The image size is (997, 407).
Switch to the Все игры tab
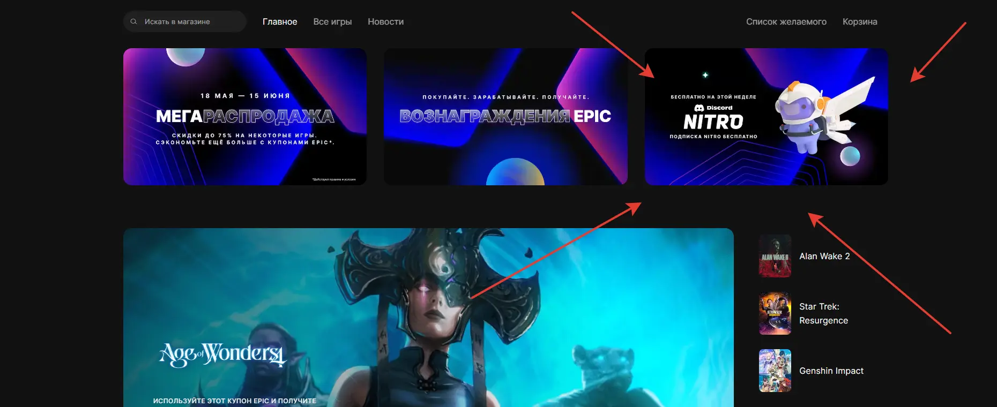[x=332, y=21]
